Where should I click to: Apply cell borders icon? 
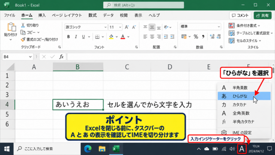[97, 37]
